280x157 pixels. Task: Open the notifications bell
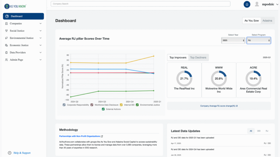click(247, 4)
